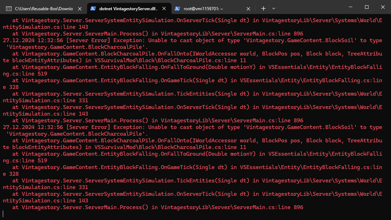Expand the new tab profile dropdown chevron

click(274, 8)
